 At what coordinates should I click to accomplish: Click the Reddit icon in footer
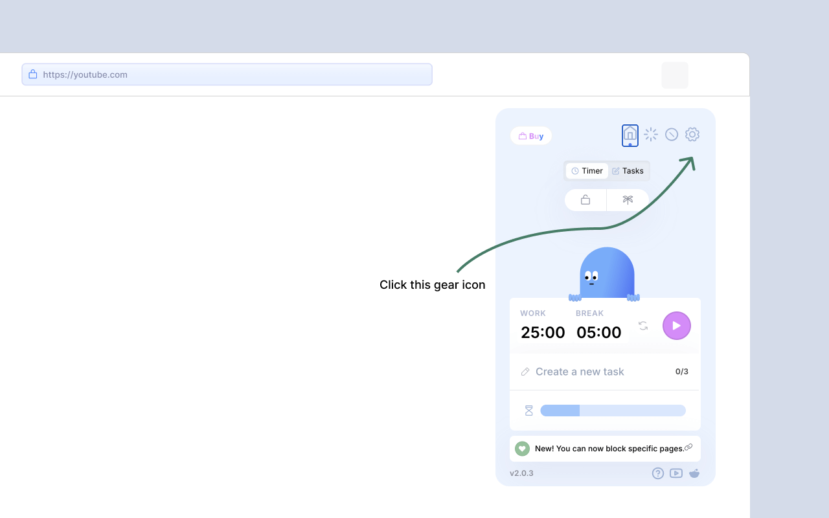[694, 473]
